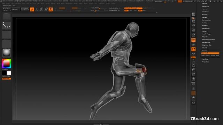Toggle the Menus button in title bar

tap(180, 1)
